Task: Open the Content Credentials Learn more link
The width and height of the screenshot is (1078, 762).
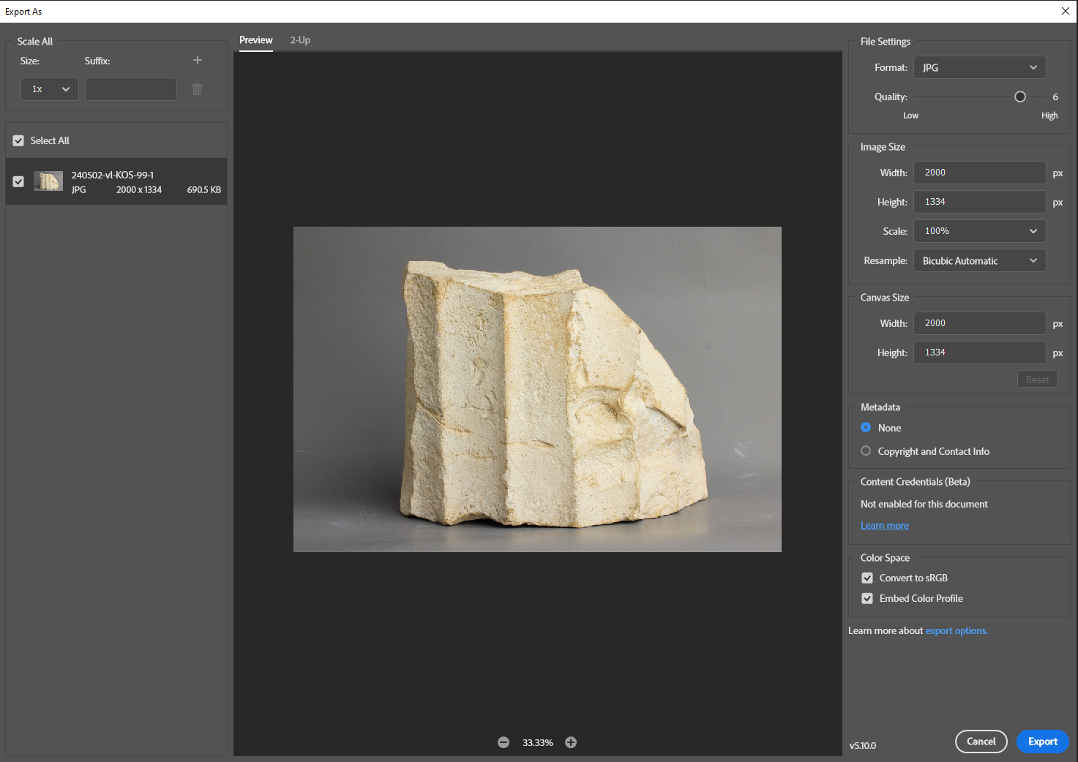Action: [x=884, y=525]
